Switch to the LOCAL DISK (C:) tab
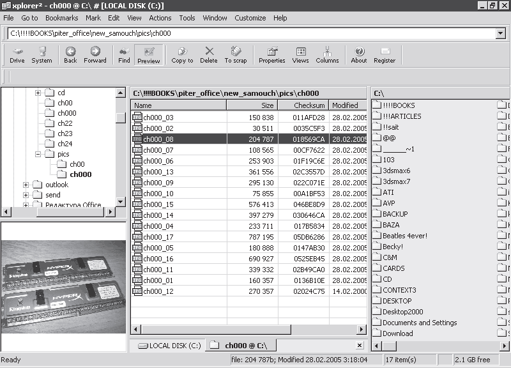The height and width of the screenshot is (368, 511). [169, 346]
